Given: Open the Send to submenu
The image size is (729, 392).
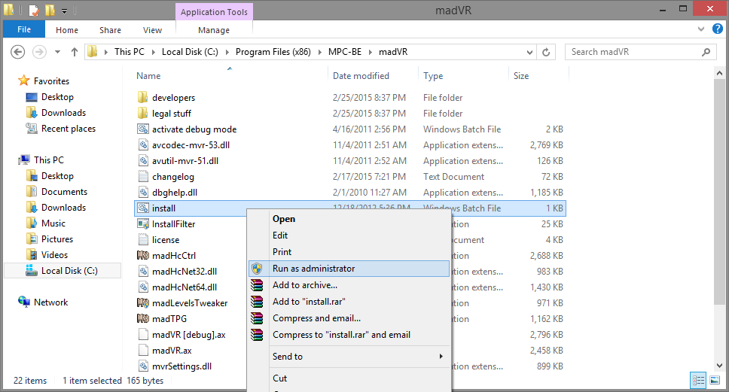Looking at the screenshot, I should coord(349,356).
